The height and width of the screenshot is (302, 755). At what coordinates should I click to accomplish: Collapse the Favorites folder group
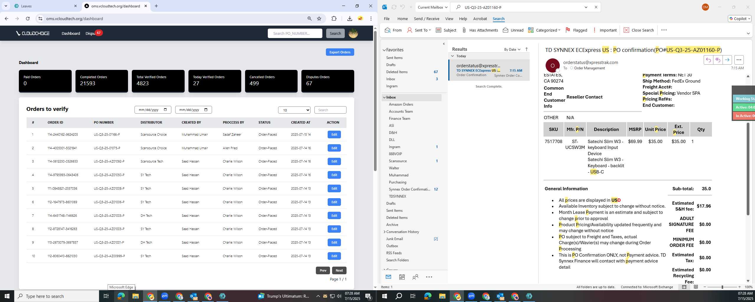384,50
